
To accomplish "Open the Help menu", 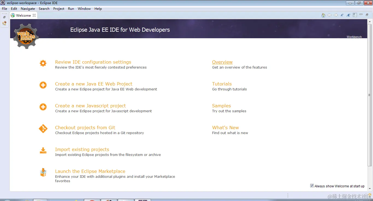I will tap(98, 9).
